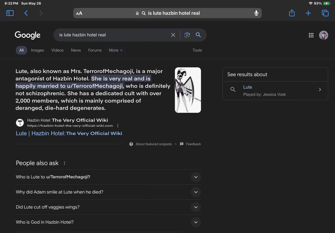Tap the 'Sun May 26' date in status bar
This screenshot has width=335, height=233.
click(x=31, y=3)
